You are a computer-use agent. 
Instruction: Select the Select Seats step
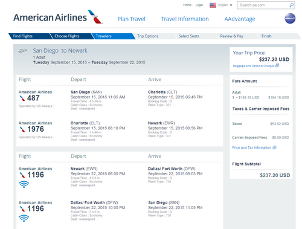pyautogui.click(x=196, y=36)
